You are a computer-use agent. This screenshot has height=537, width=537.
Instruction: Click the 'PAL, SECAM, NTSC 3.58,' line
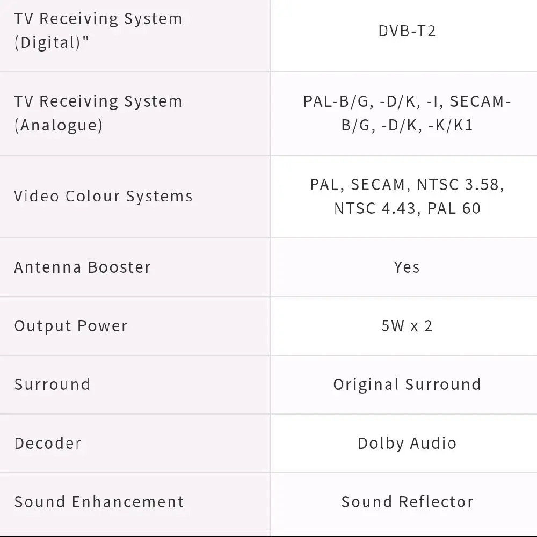pyautogui.click(x=407, y=184)
